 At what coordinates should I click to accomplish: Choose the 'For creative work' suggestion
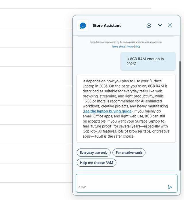coord(129,153)
